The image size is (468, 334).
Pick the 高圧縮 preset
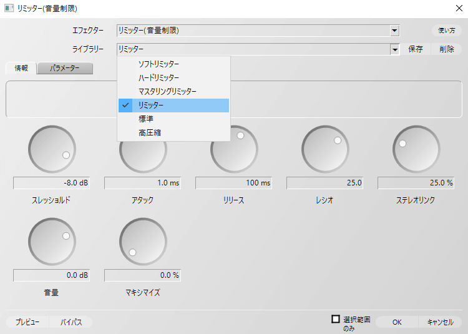[x=150, y=132]
